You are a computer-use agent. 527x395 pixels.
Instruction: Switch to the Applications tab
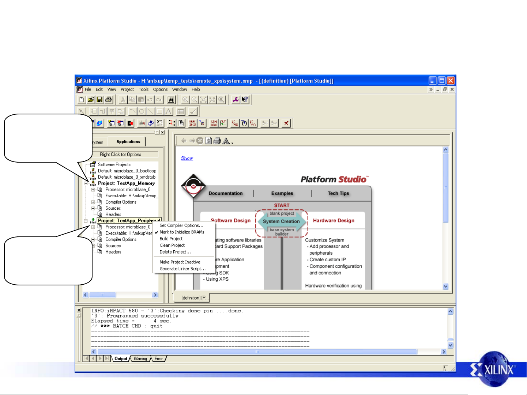pos(128,142)
